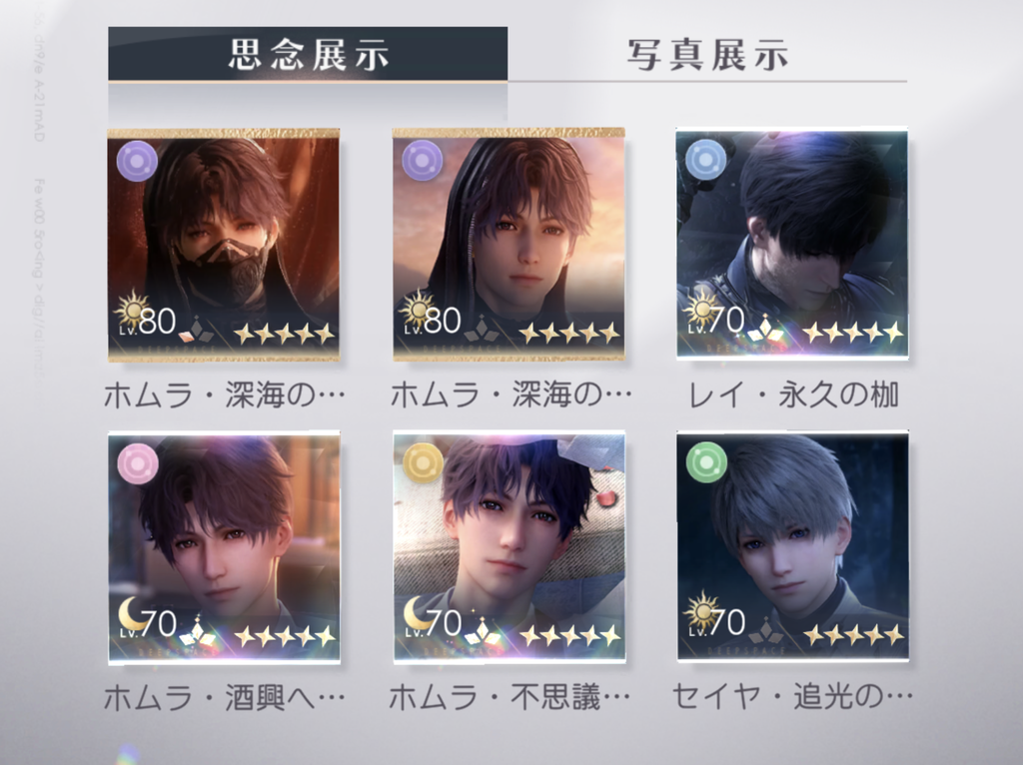Open the unmasked hooded ホムラ level 80 card
The width and height of the screenshot is (1023, 765).
point(509,245)
